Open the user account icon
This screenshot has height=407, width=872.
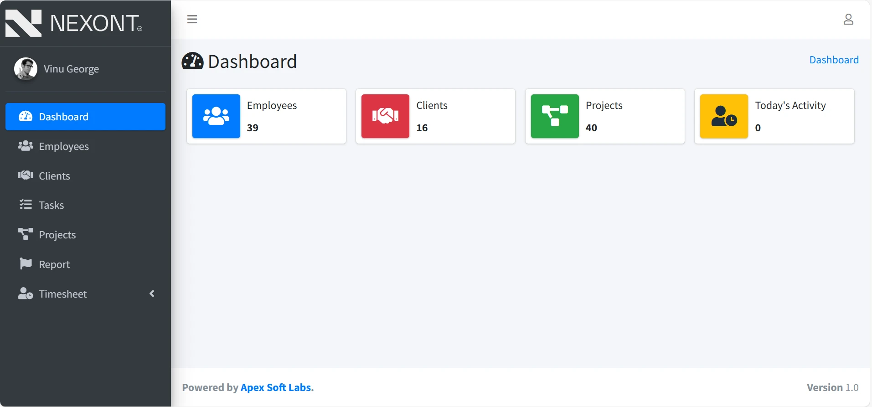pos(848,19)
